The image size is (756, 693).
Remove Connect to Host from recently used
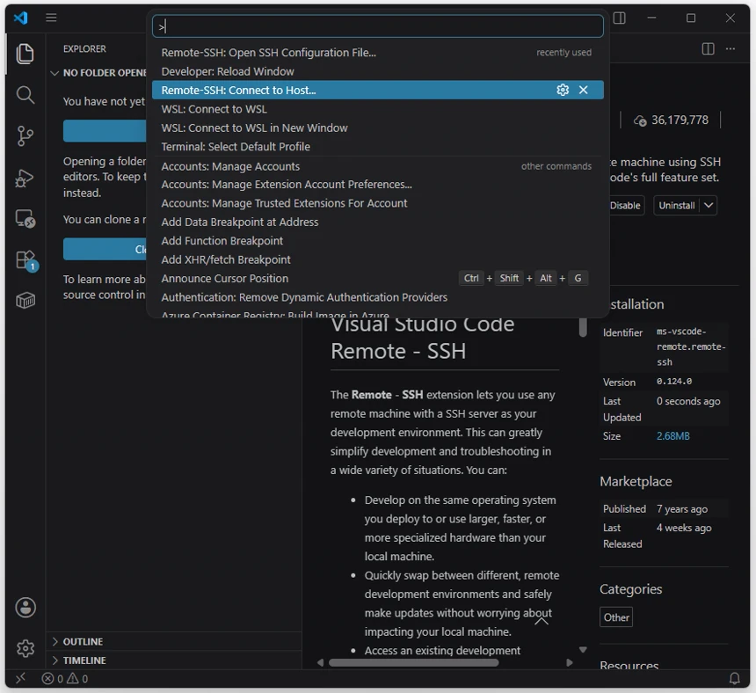[x=584, y=91]
